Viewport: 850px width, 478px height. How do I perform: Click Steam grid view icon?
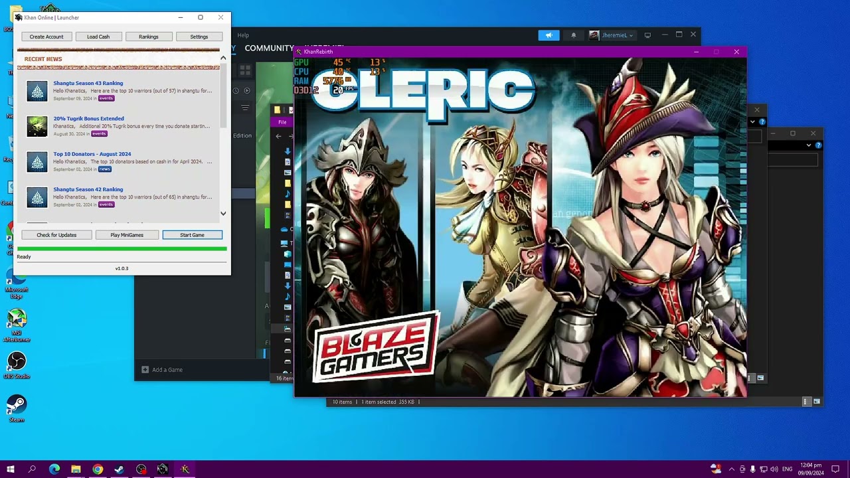(245, 69)
